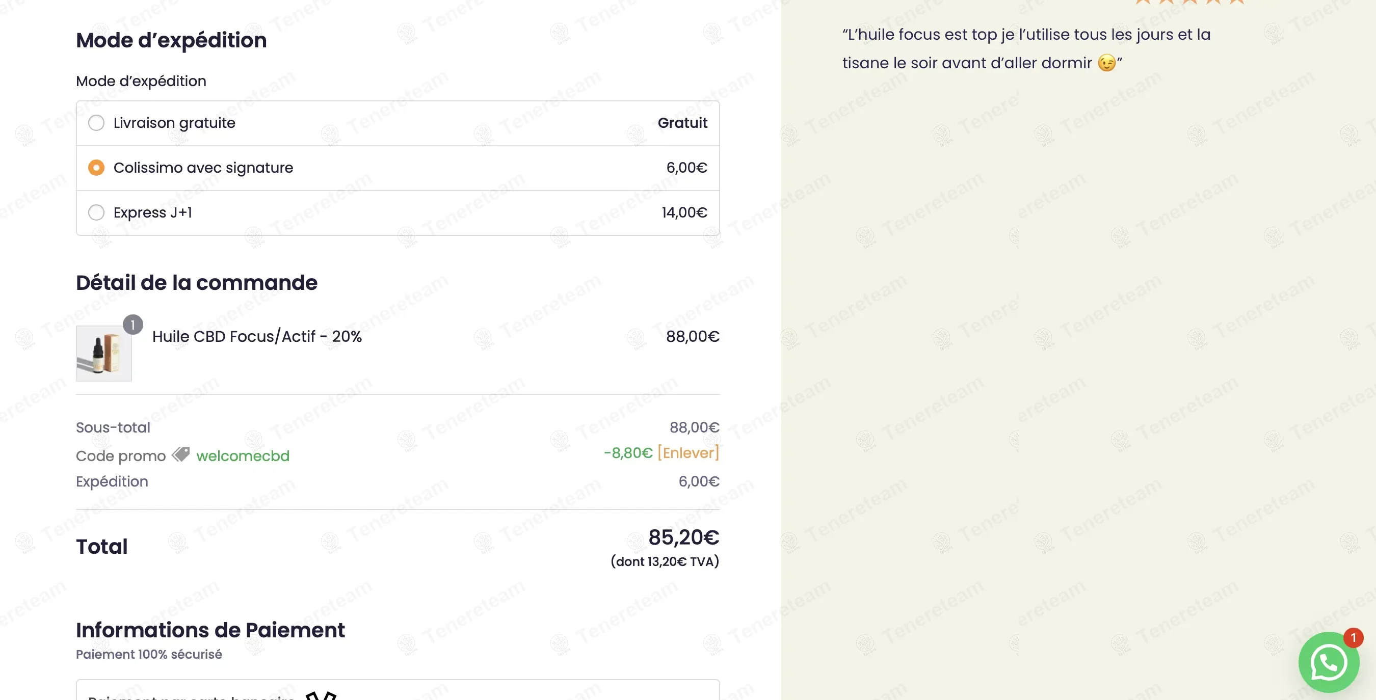Click the quantity badge on the product image
The image size is (1376, 700).
point(133,325)
